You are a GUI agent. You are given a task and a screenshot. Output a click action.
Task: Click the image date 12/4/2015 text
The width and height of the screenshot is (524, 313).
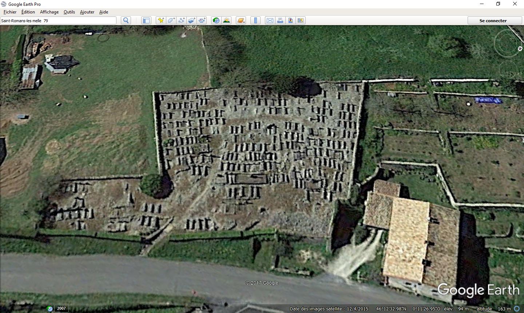coord(357,309)
